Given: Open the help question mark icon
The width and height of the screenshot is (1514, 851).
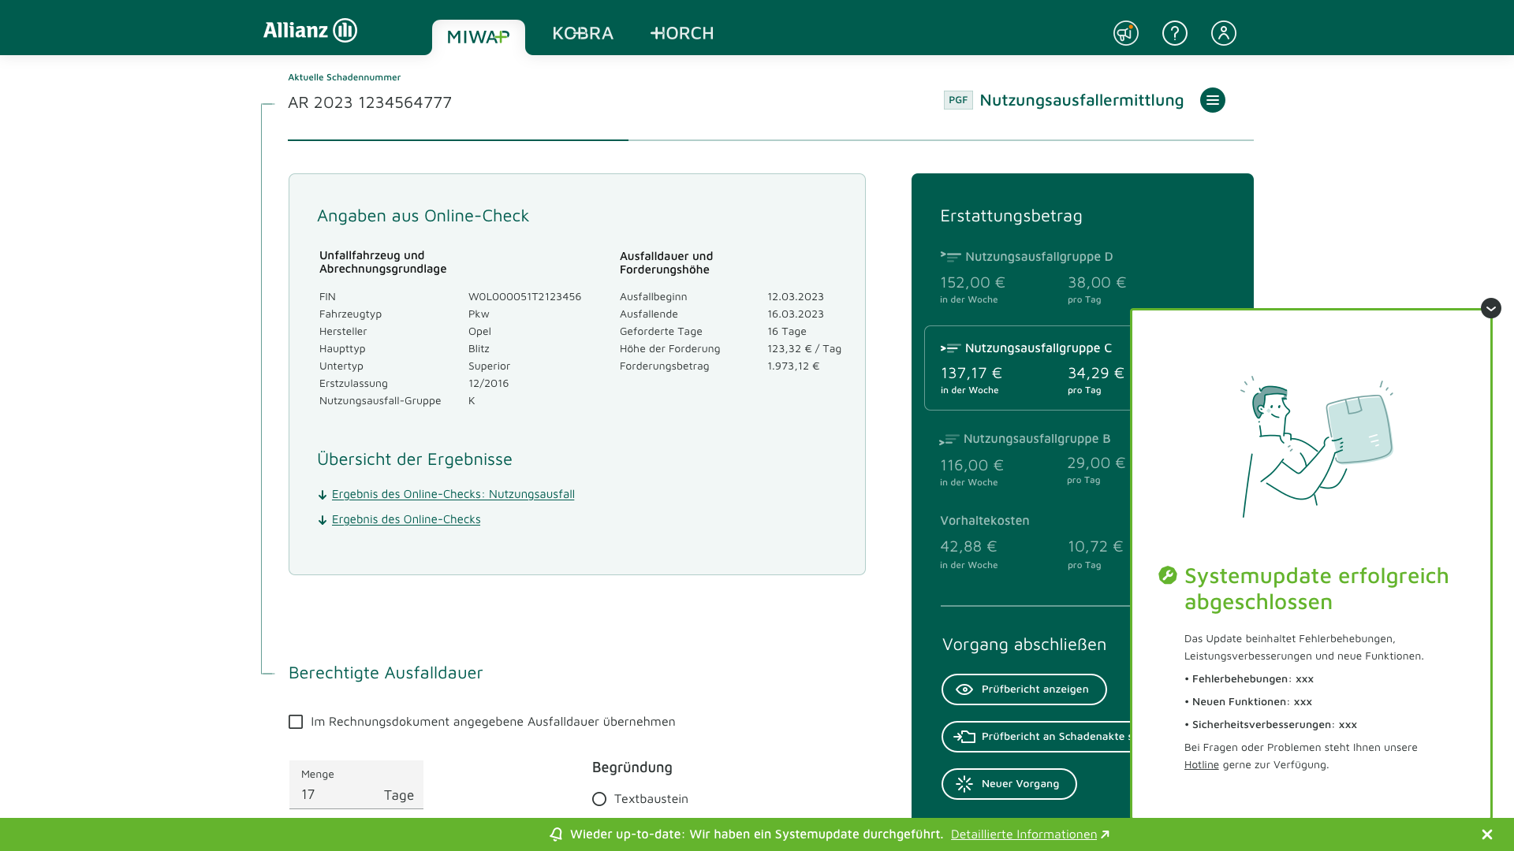Looking at the screenshot, I should (x=1174, y=33).
